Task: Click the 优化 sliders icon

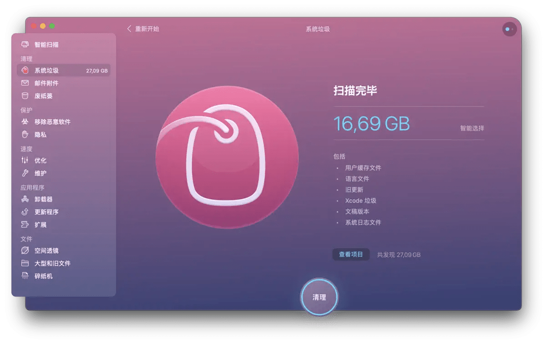Action: click(25, 161)
